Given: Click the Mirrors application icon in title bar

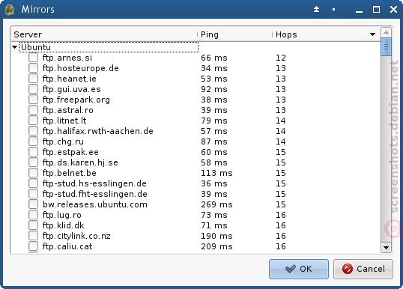Looking at the screenshot, I should (x=10, y=10).
